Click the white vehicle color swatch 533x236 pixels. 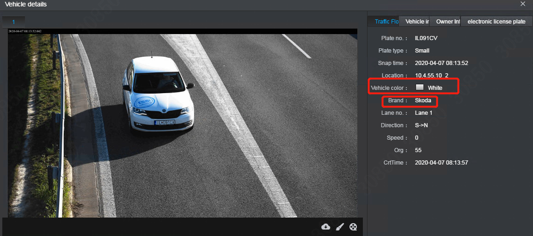click(420, 87)
